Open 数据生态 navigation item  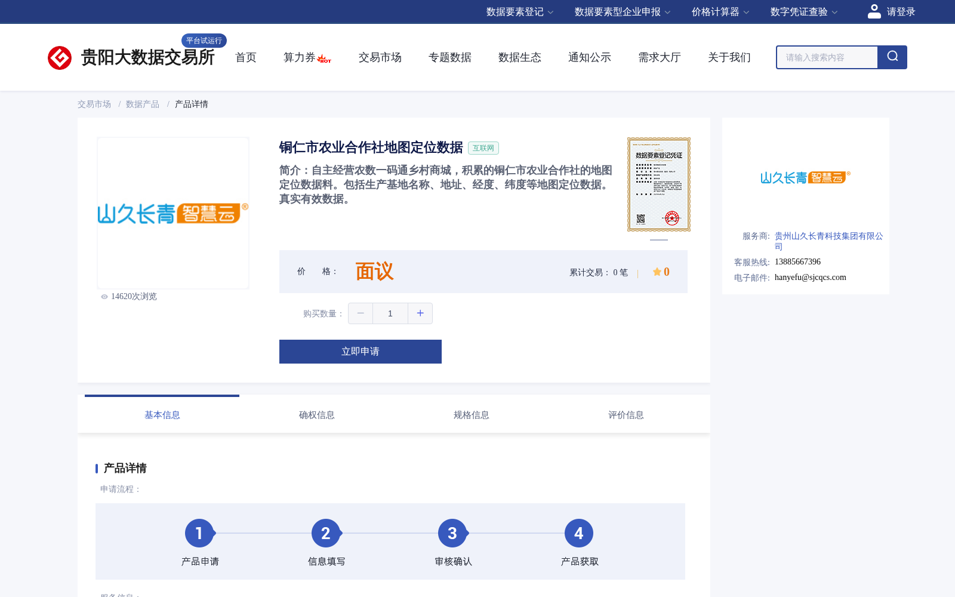pyautogui.click(x=520, y=57)
